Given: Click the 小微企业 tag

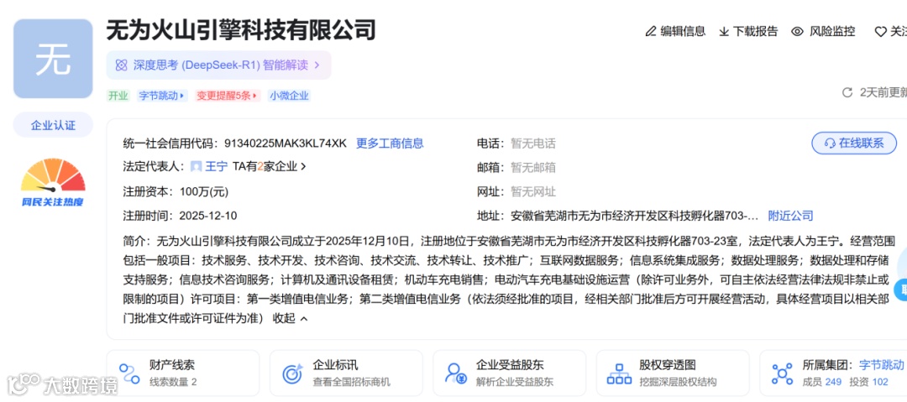Looking at the screenshot, I should (x=289, y=96).
